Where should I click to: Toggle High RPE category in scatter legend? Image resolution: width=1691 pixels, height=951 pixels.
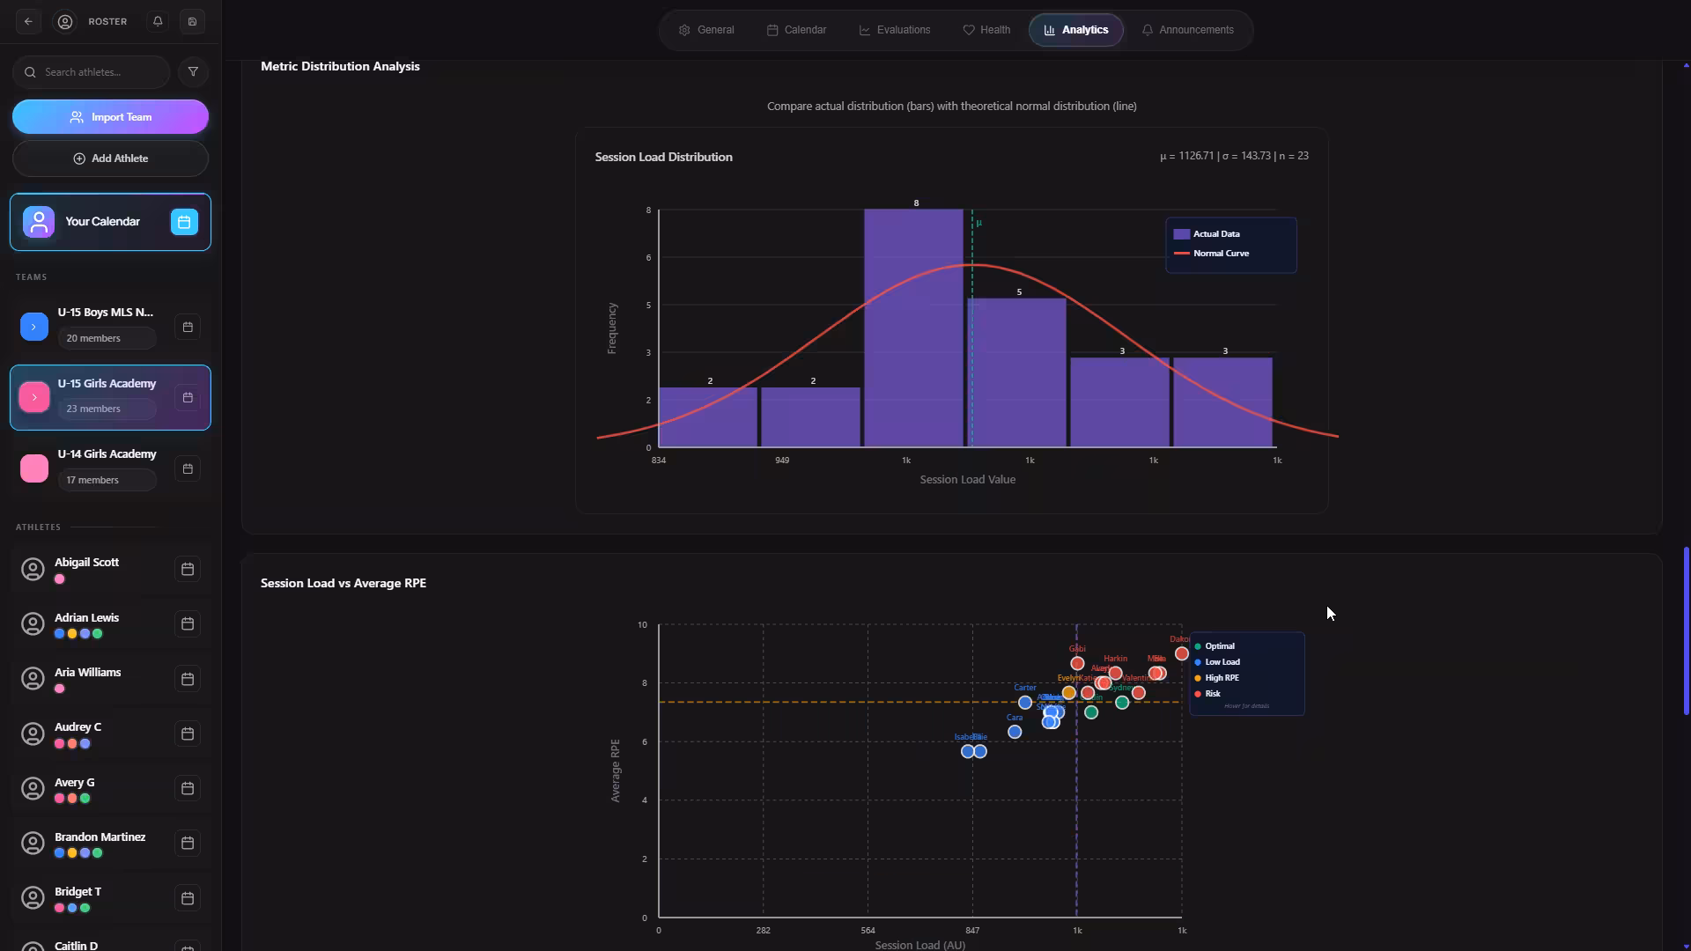(1217, 678)
